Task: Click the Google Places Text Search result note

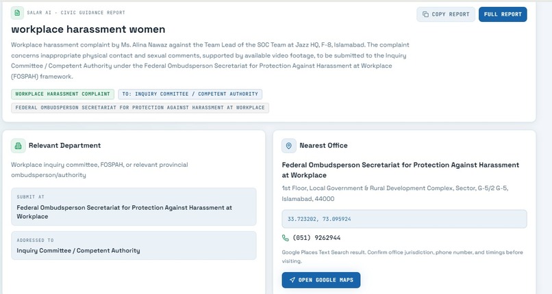Action: (x=403, y=256)
